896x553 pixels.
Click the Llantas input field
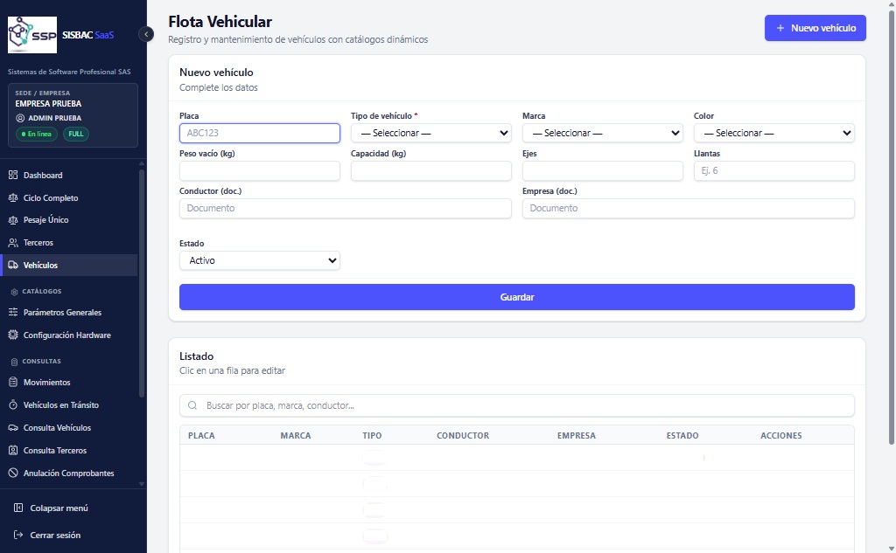point(774,170)
